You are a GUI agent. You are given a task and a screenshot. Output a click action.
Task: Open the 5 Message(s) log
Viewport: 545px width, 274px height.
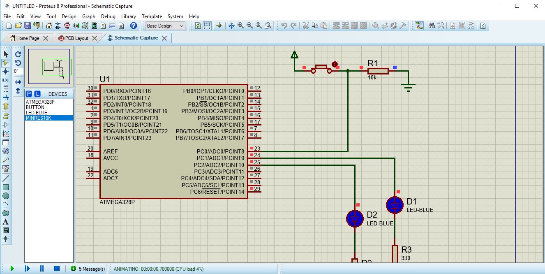click(88, 269)
